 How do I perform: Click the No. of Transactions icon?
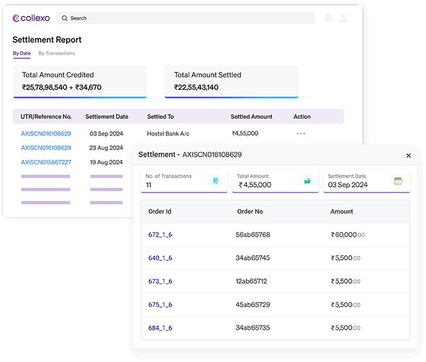coord(216,181)
